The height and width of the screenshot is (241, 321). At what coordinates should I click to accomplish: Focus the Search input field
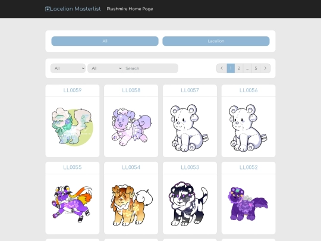pos(150,68)
